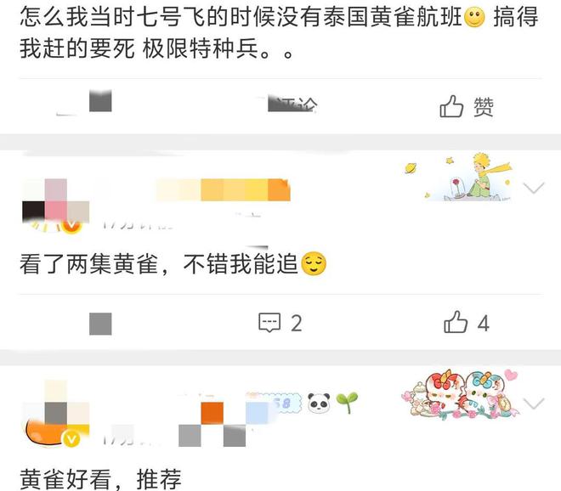Open the Little Prince card decoration
The width and height of the screenshot is (561, 491).
tap(461, 177)
